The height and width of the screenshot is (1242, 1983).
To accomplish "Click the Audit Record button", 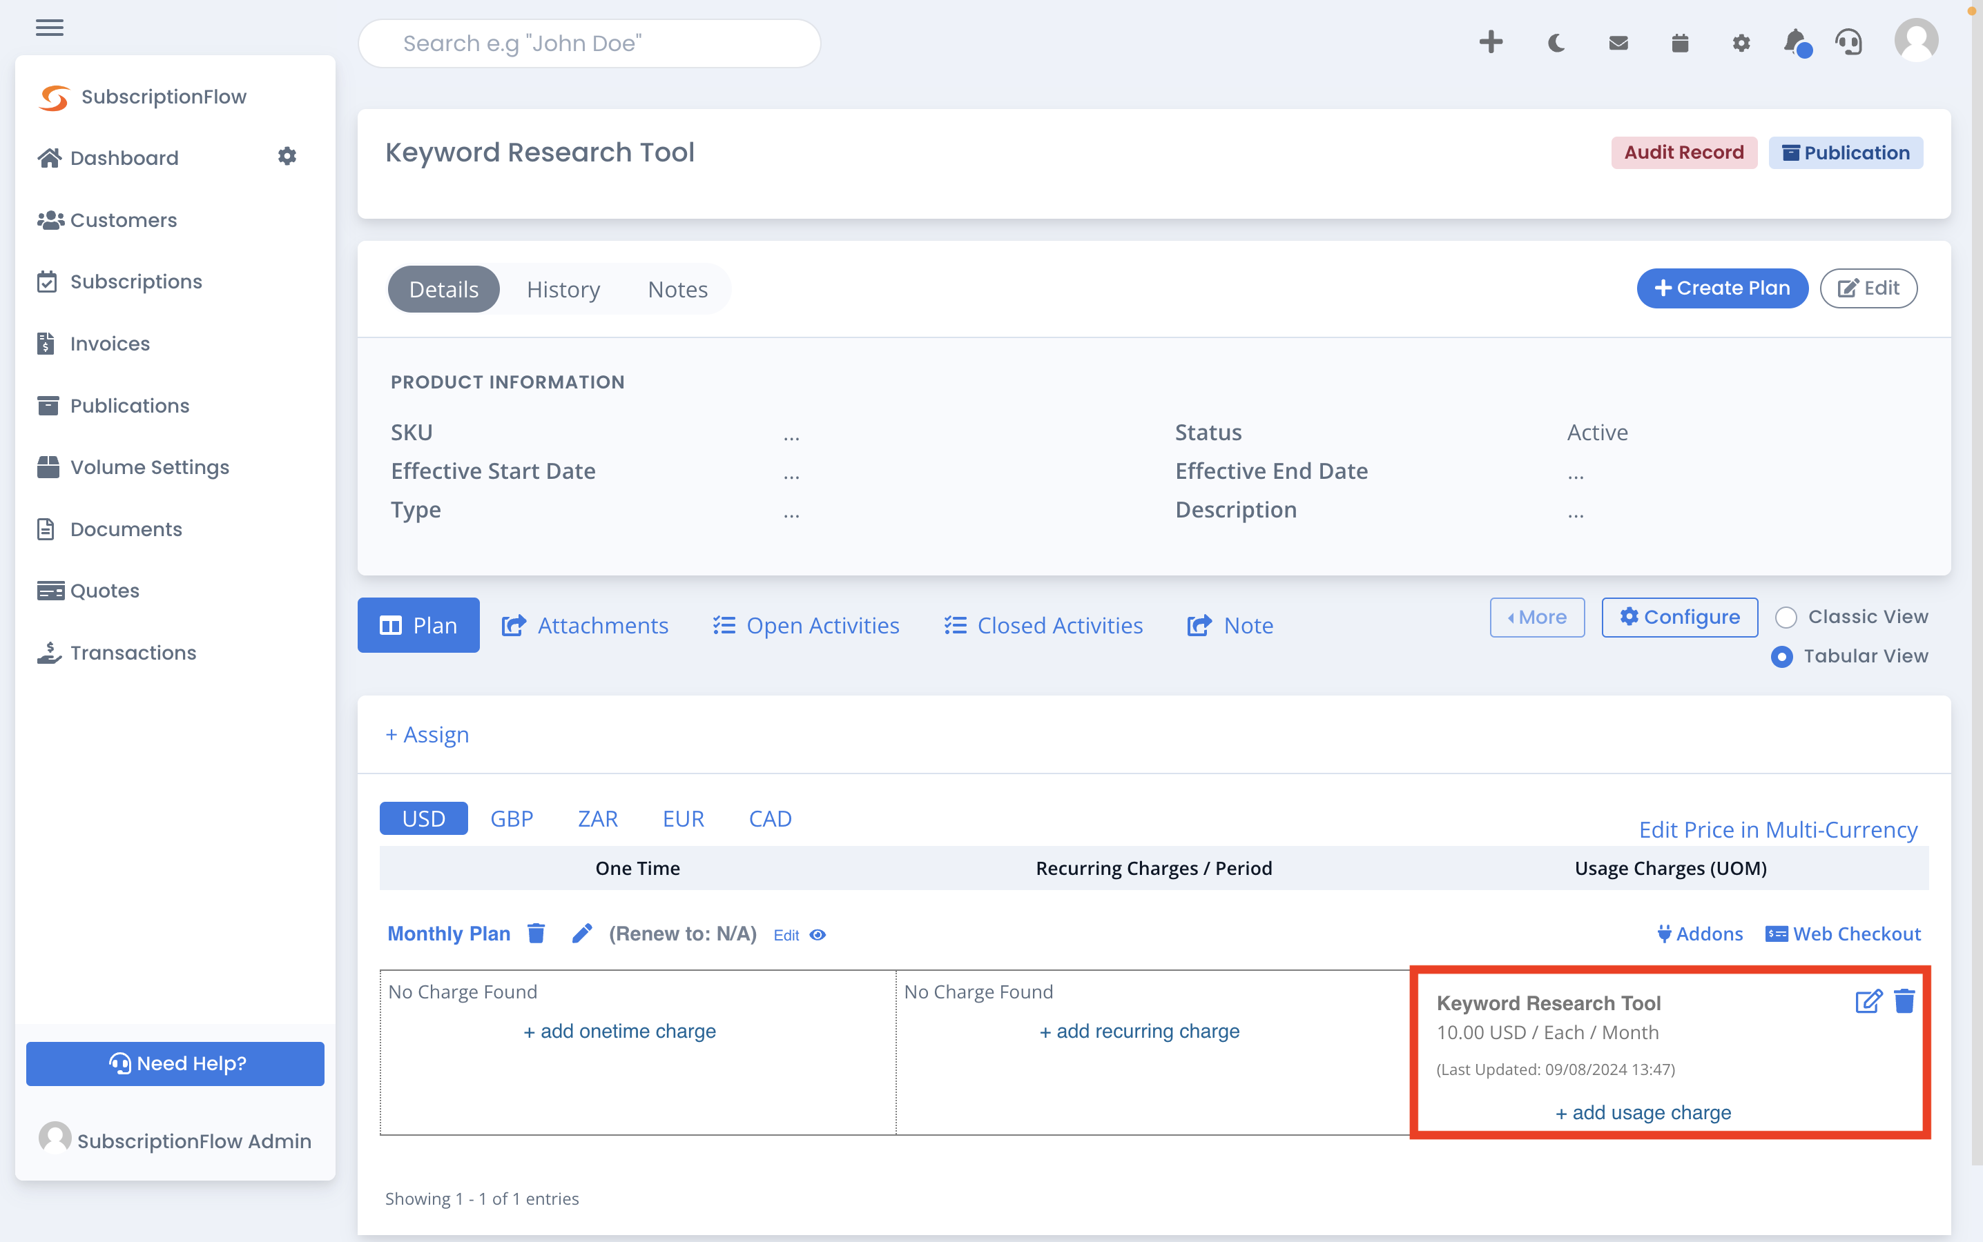I will click(x=1684, y=152).
